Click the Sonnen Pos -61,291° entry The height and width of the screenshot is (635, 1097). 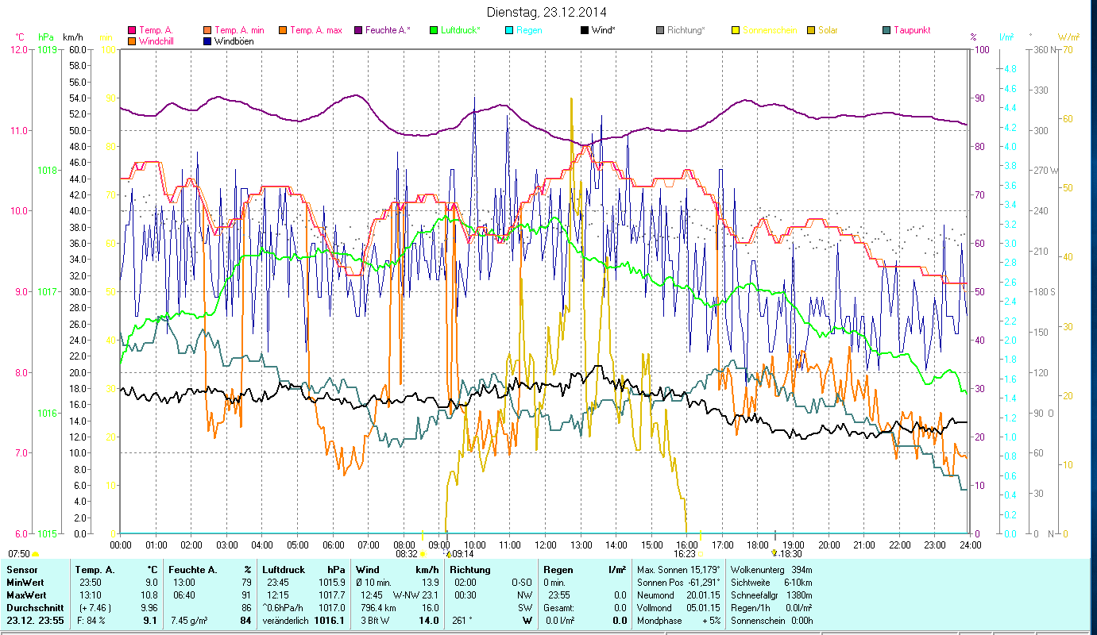tap(678, 583)
